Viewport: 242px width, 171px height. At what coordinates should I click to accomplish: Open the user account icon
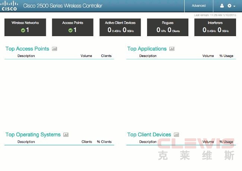(x=222, y=6)
